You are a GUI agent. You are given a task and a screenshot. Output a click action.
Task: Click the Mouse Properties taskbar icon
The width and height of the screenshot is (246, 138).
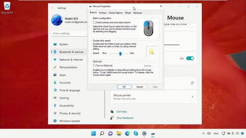(x=153, y=134)
